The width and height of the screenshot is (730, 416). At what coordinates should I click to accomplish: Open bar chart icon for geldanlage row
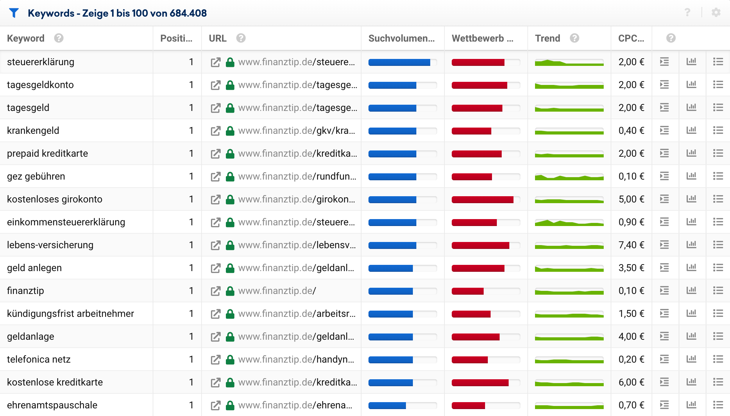[x=691, y=336]
